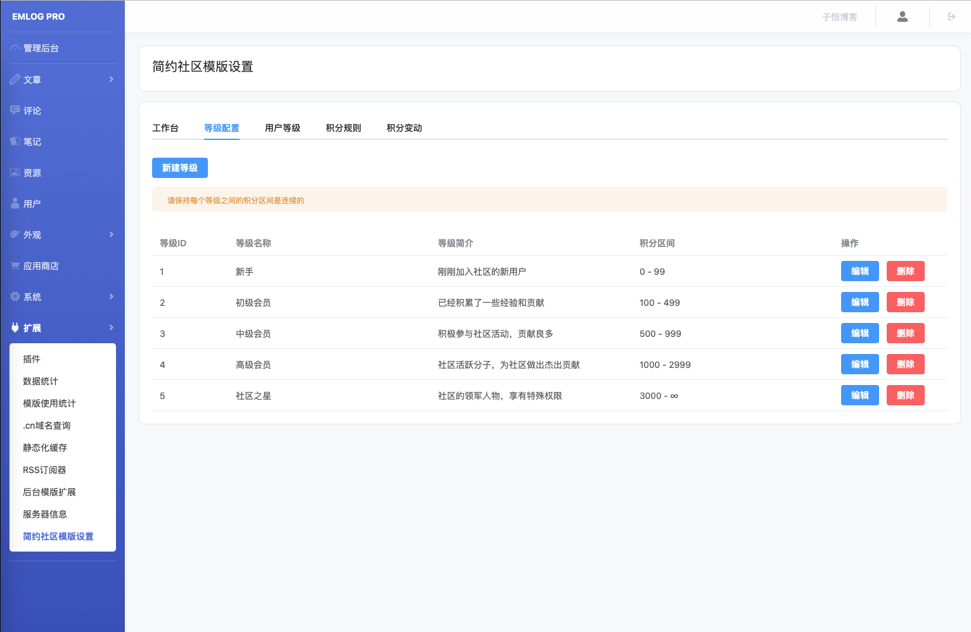Select the 等级配置 tab
The image size is (971, 632).
(x=222, y=128)
